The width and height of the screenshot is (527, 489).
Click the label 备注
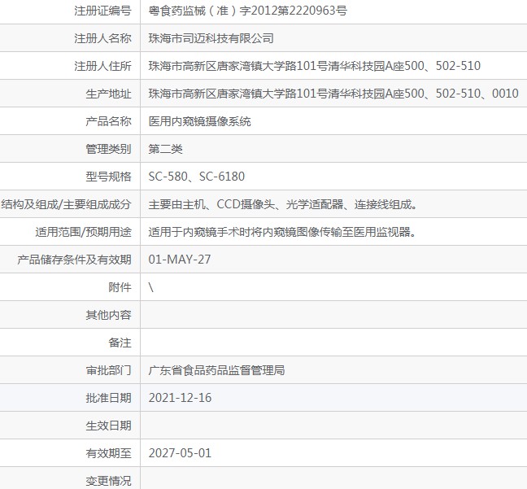(x=120, y=343)
